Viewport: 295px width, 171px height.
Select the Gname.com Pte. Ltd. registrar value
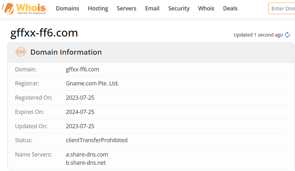(92, 84)
